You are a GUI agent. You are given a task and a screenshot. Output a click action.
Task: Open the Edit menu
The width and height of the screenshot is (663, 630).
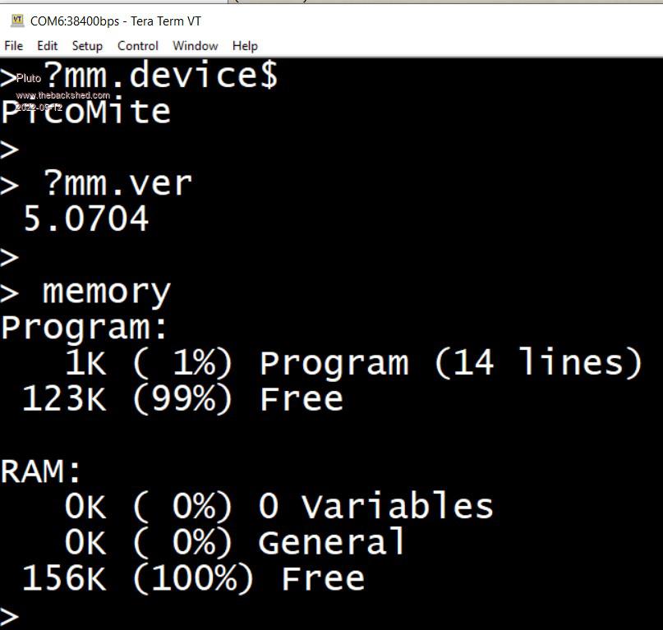pos(47,46)
